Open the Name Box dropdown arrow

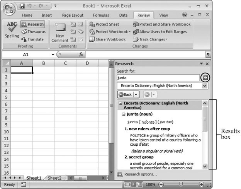pyautogui.click(x=53, y=54)
